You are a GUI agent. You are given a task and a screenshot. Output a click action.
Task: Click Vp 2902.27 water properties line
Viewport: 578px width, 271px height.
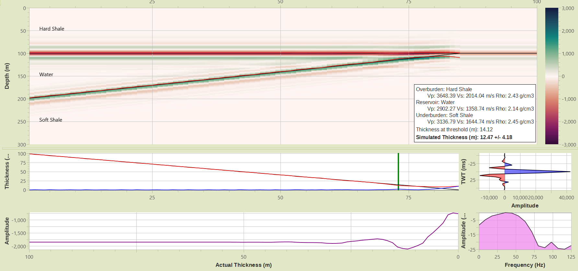click(x=480, y=109)
